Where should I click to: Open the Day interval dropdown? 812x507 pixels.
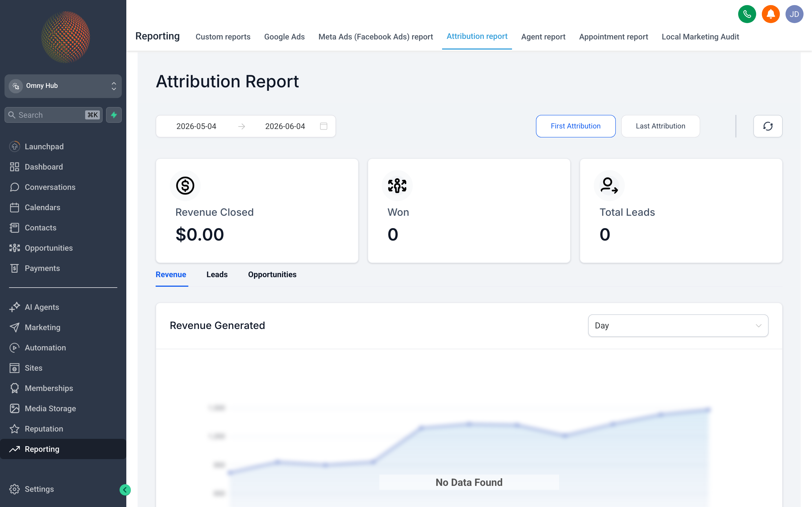click(x=678, y=326)
